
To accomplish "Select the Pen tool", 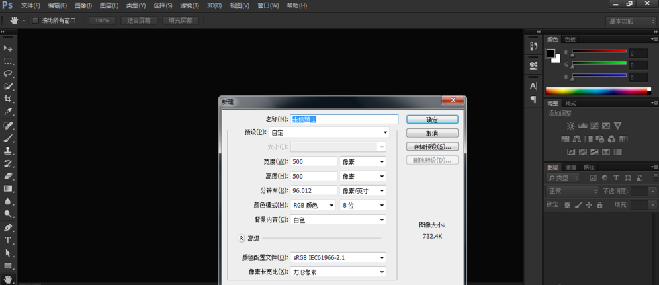I will pos(8,227).
